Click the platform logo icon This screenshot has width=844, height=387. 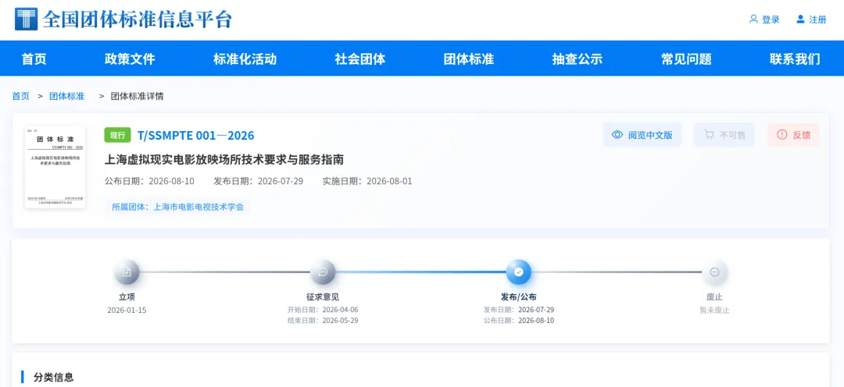tap(26, 19)
